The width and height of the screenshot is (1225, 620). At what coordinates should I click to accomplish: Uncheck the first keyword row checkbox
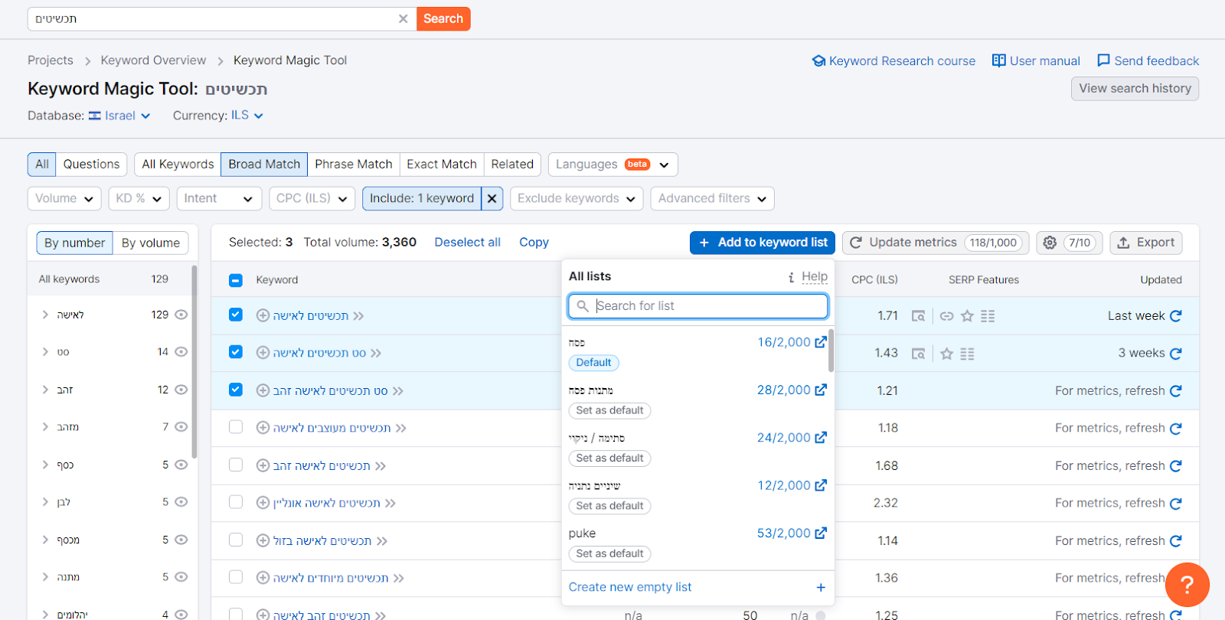point(236,315)
